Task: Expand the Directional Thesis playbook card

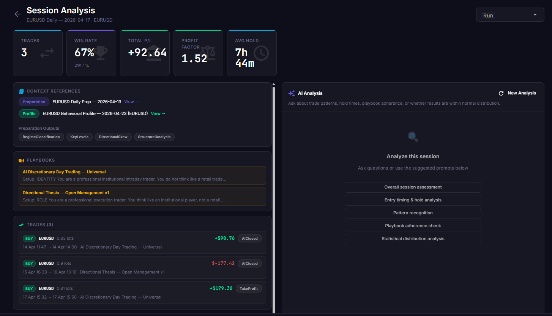Action: point(142,196)
